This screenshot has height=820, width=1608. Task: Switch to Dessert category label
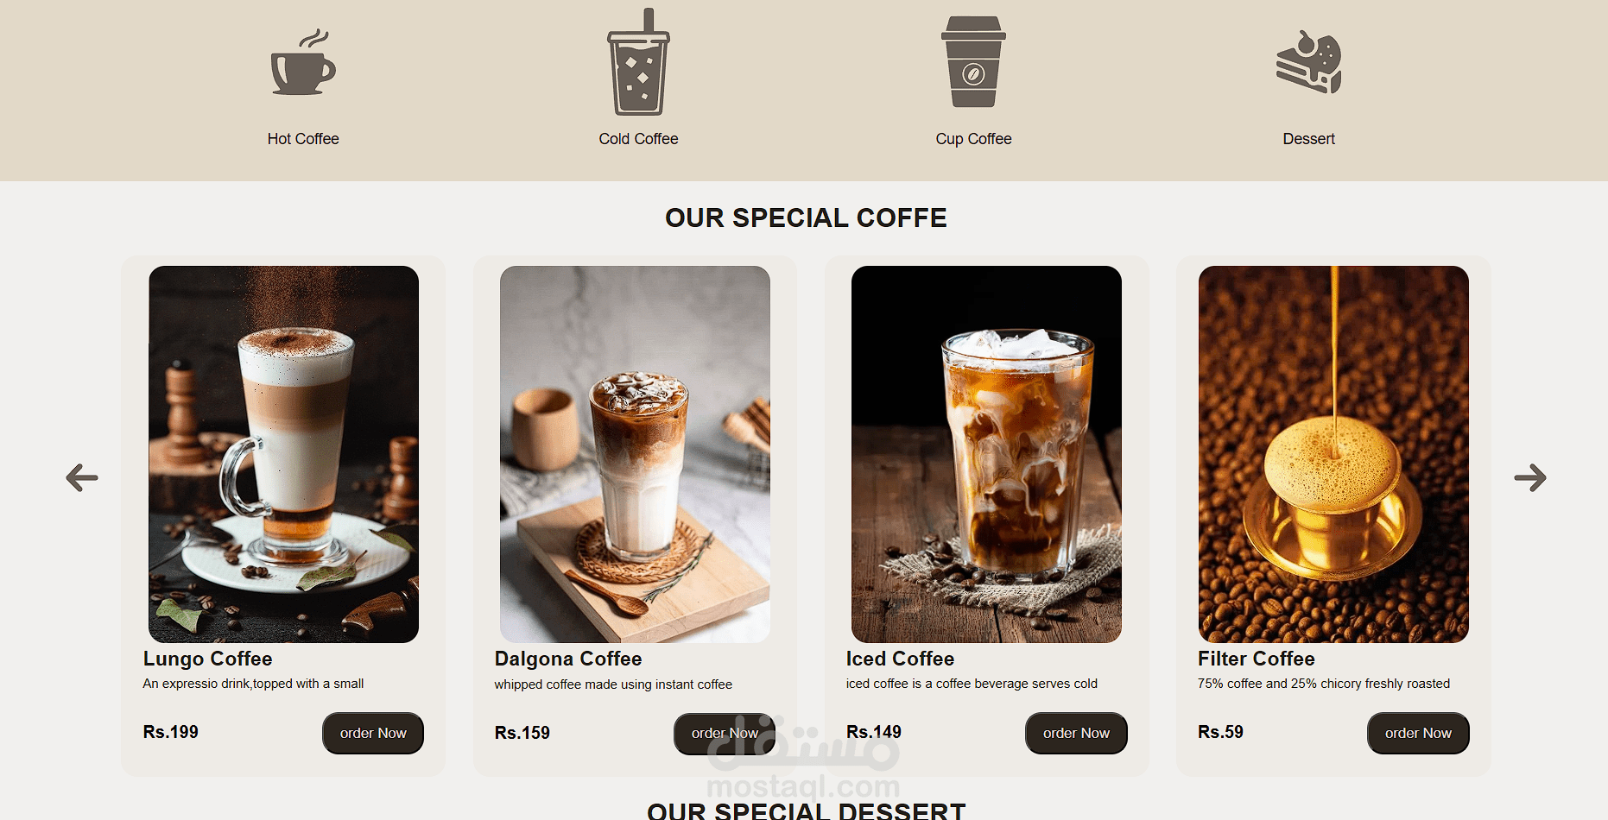coord(1308,139)
